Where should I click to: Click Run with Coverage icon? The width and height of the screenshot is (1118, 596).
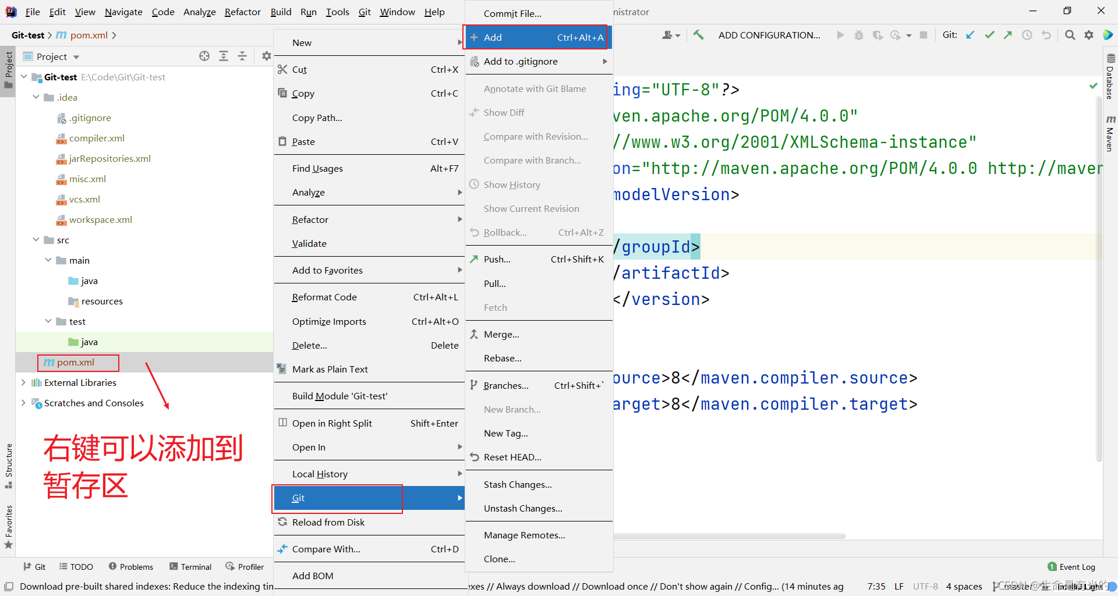pyautogui.click(x=878, y=35)
